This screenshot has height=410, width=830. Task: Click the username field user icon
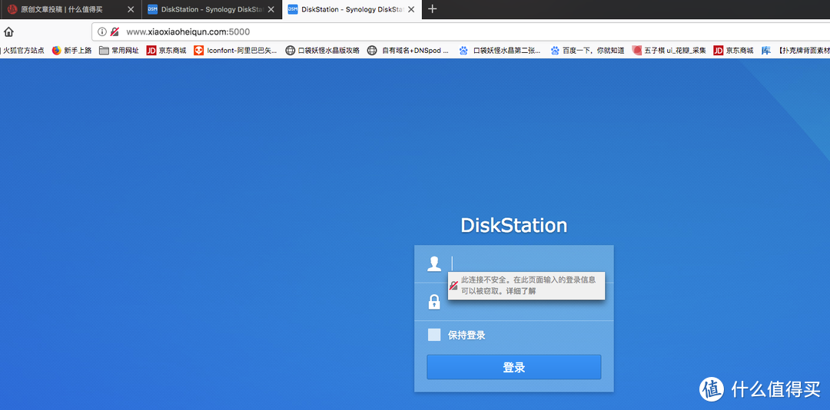(434, 263)
